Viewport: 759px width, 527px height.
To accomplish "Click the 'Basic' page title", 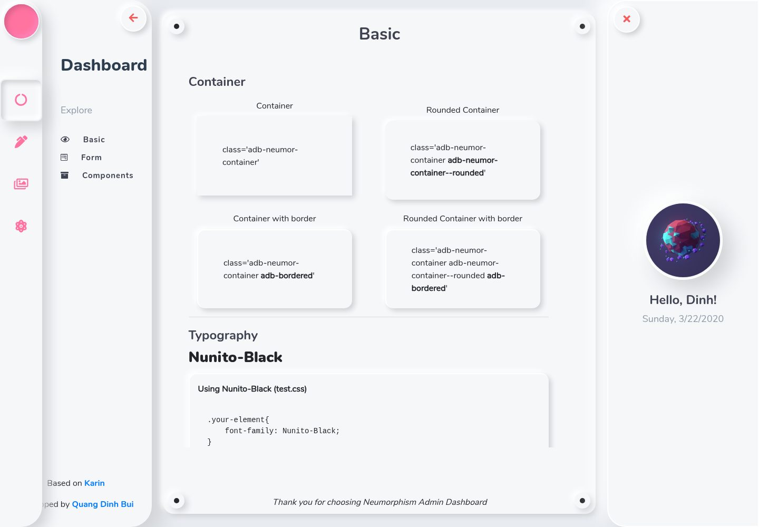I will tap(379, 34).
